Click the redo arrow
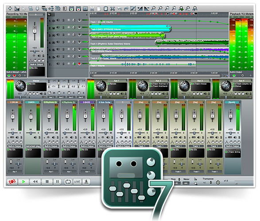This screenshot has height=221, width=260. 126,8
